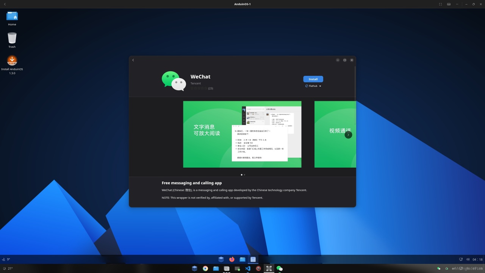Screen dimensions: 485x273
Task: Open host file manager taskbar icon
Action: [x=216, y=268]
